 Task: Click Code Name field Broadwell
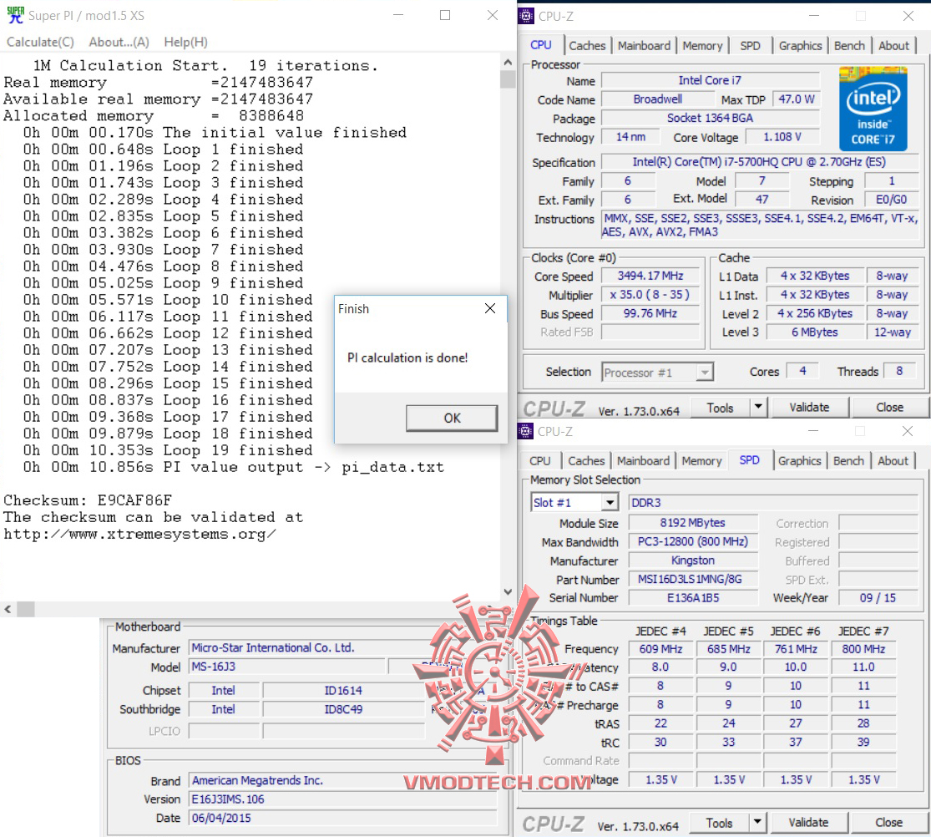[x=657, y=99]
